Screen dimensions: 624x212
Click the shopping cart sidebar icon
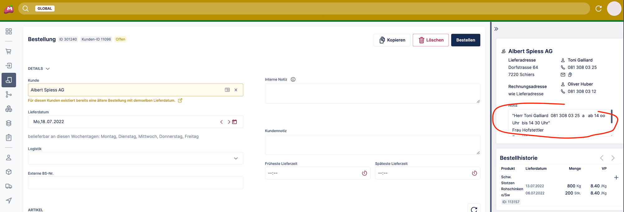point(9,51)
